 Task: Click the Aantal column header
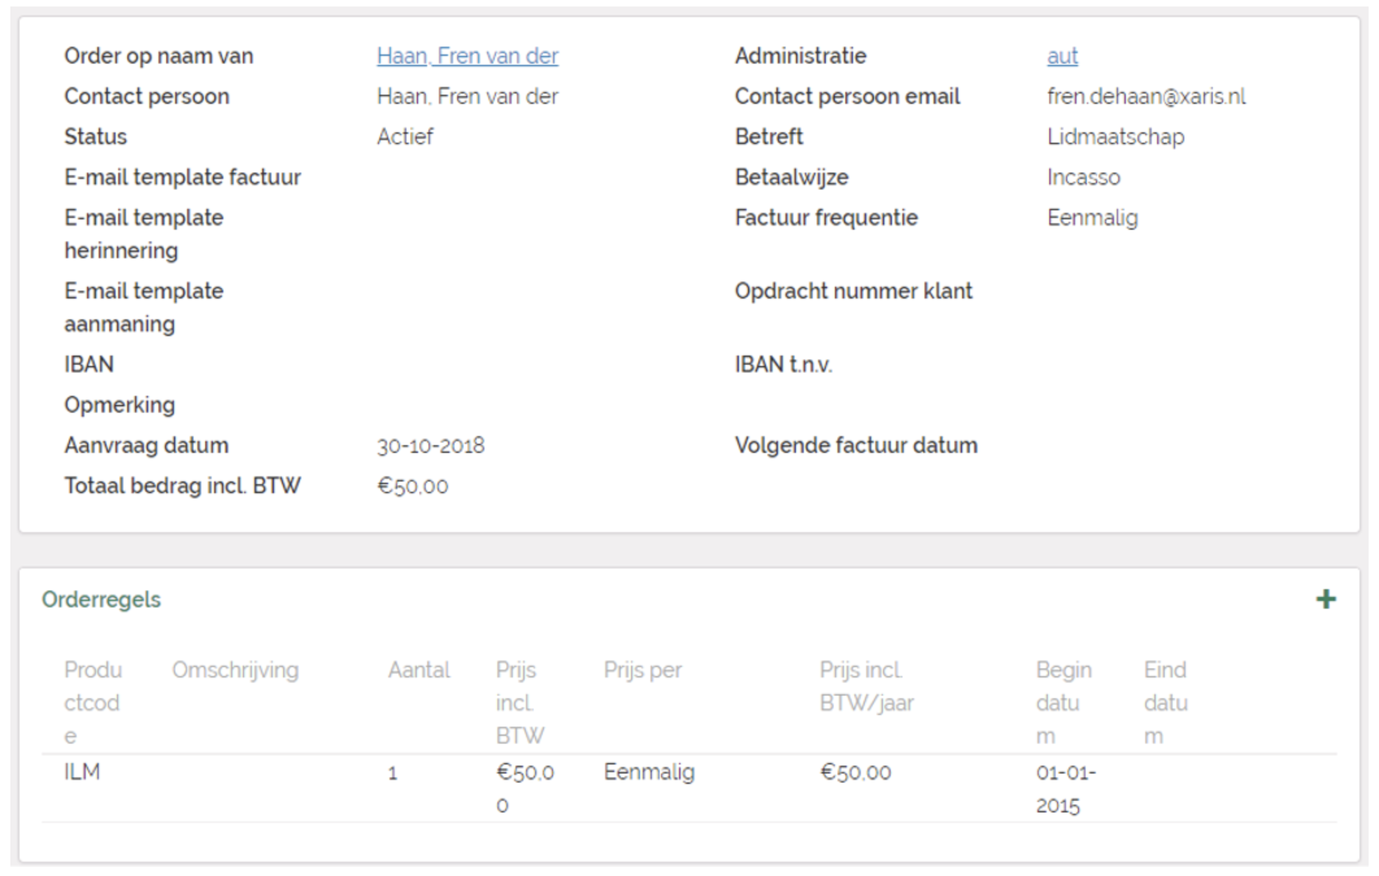419,670
